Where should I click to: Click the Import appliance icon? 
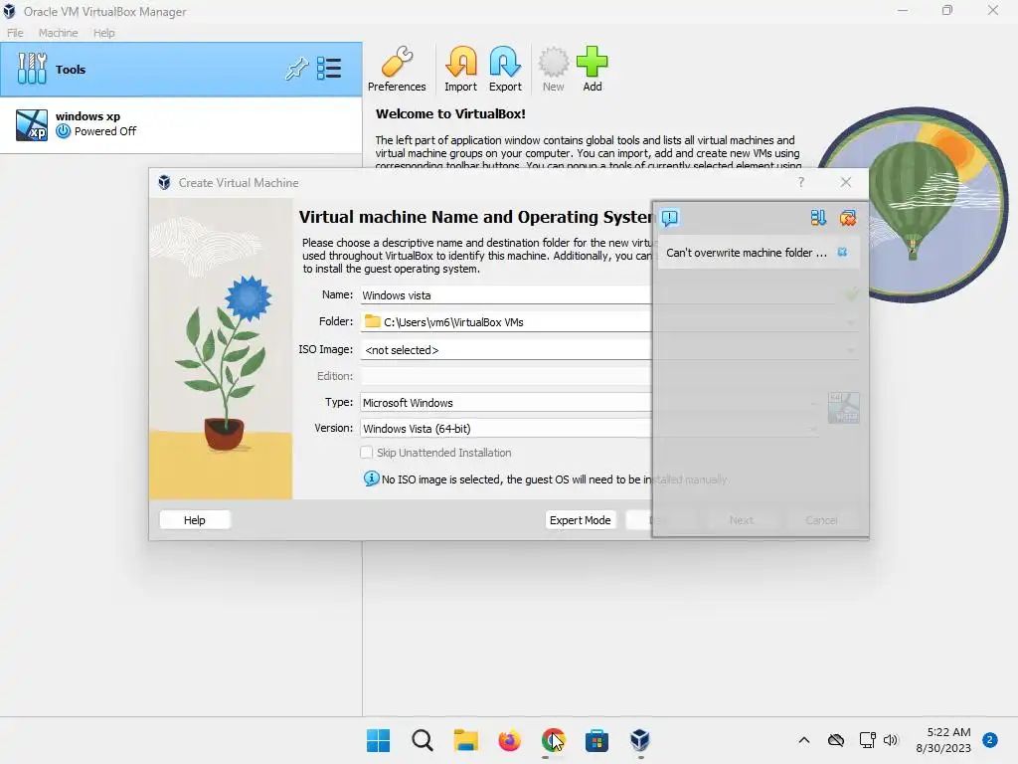[460, 70]
